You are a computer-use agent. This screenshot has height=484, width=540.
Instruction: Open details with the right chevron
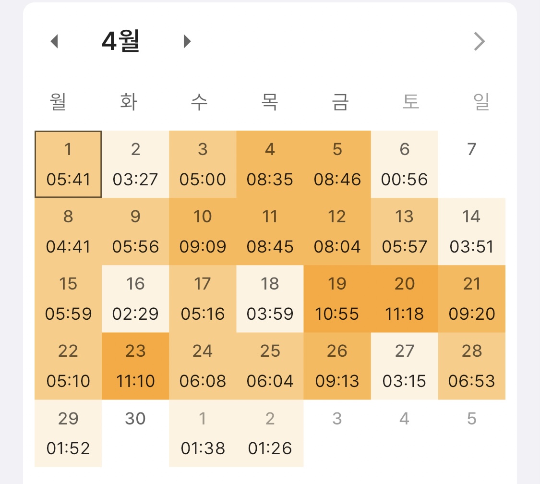(480, 41)
